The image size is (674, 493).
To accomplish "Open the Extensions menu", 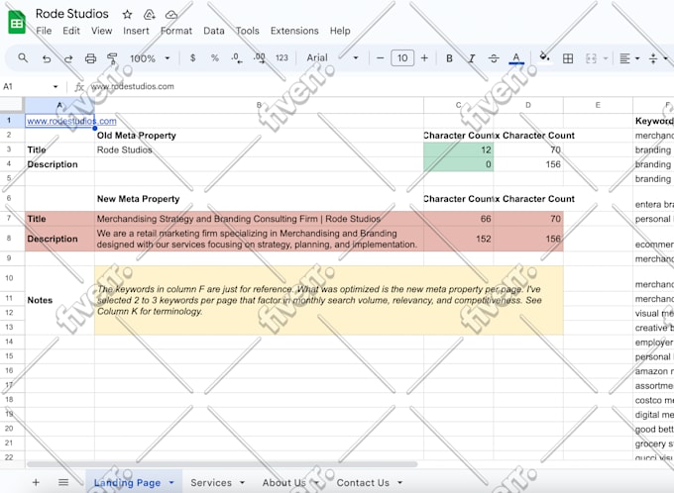I will point(294,31).
